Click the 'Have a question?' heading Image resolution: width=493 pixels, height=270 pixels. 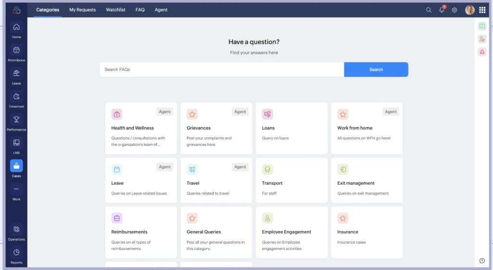tap(254, 42)
